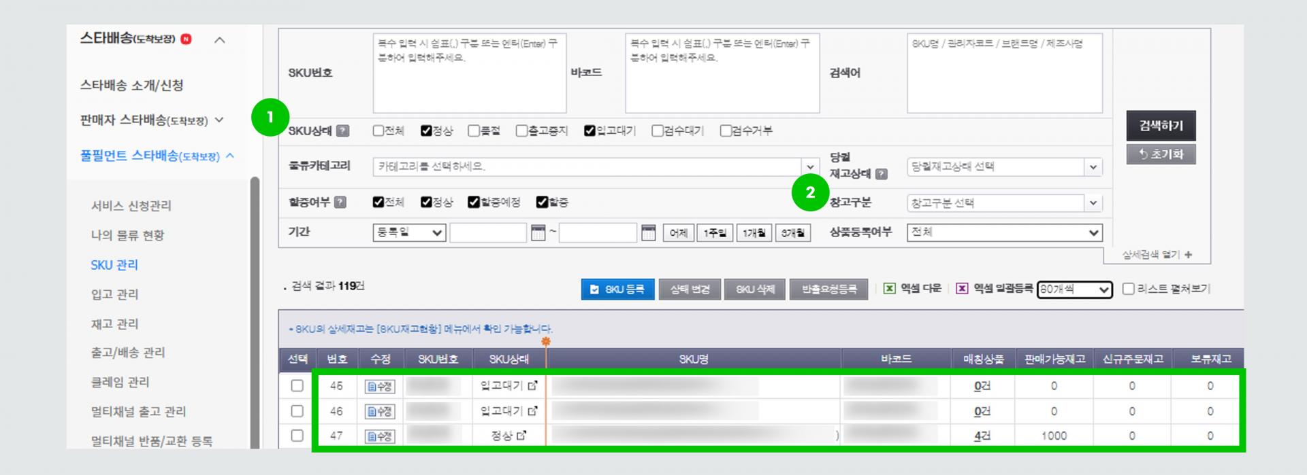Check the SKU상태 전체 checkbox
1307x475 pixels.
point(378,130)
